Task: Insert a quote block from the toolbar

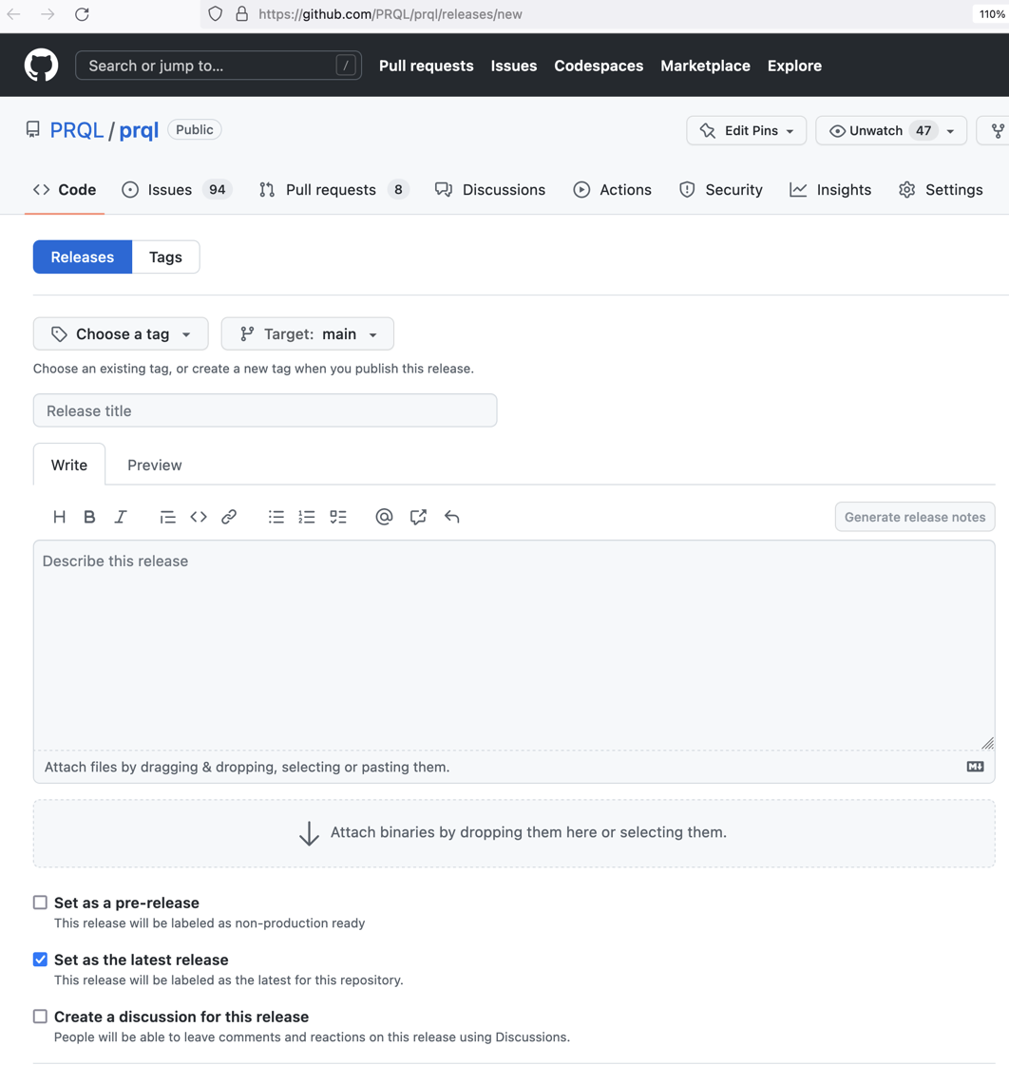Action: pos(167,517)
